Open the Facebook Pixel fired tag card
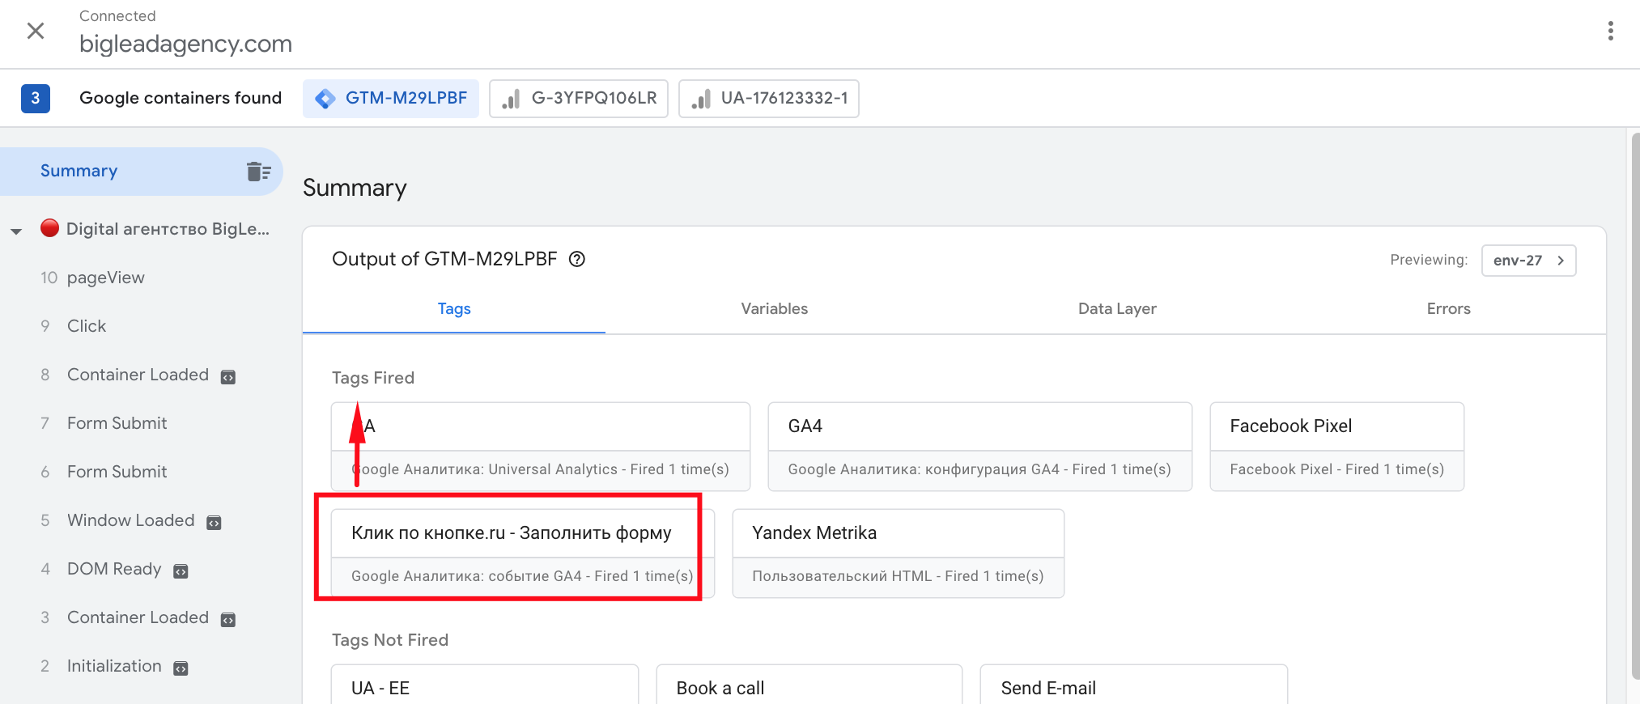Image resolution: width=1640 pixels, height=704 pixels. point(1336,446)
